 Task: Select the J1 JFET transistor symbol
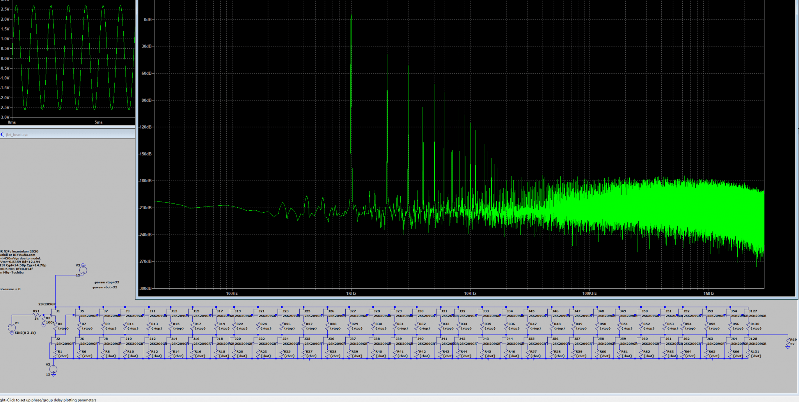[x=53, y=313]
